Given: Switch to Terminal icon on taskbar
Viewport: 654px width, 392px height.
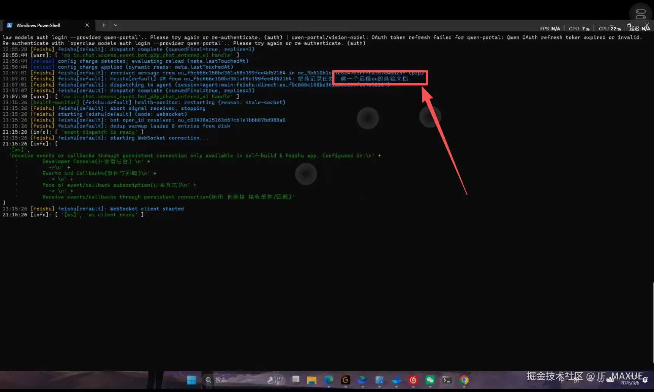Looking at the screenshot, I should (447, 380).
